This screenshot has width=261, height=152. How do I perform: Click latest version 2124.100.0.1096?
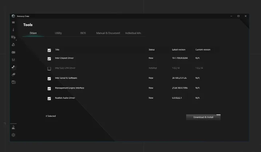click(x=180, y=88)
